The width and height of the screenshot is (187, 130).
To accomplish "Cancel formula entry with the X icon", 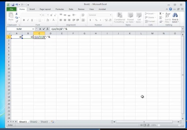I will (40, 29).
